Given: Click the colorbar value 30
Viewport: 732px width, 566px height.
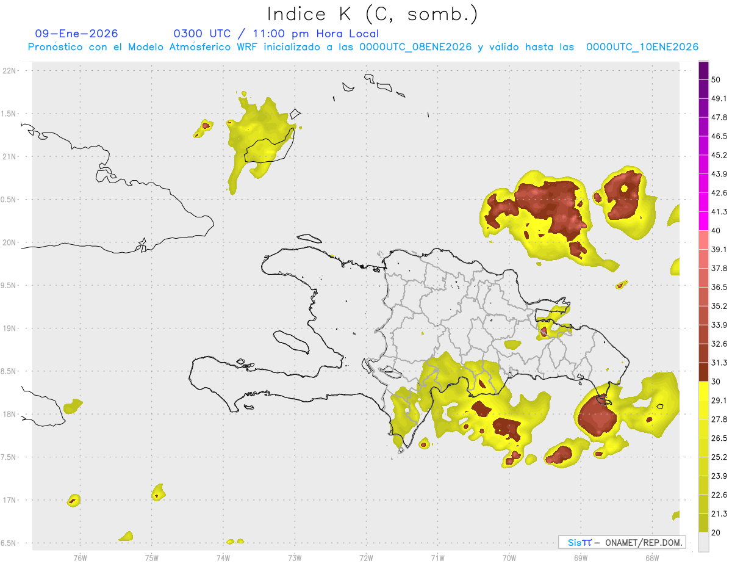Looking at the screenshot, I should point(716,382).
